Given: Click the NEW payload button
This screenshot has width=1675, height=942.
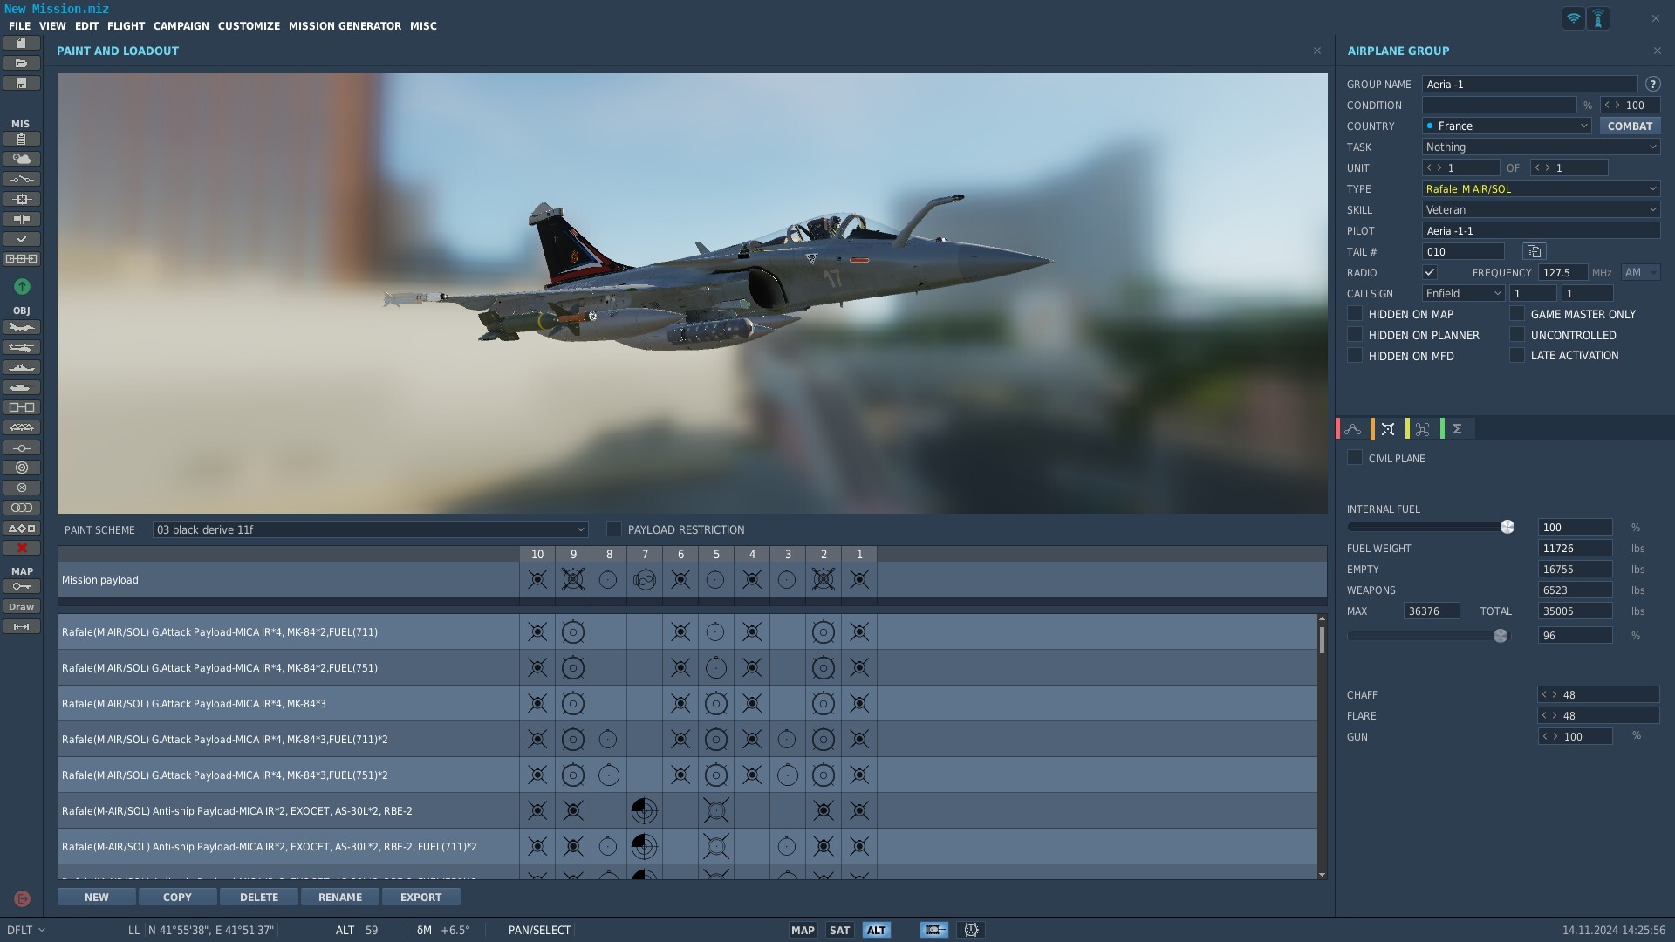Looking at the screenshot, I should click(x=97, y=897).
